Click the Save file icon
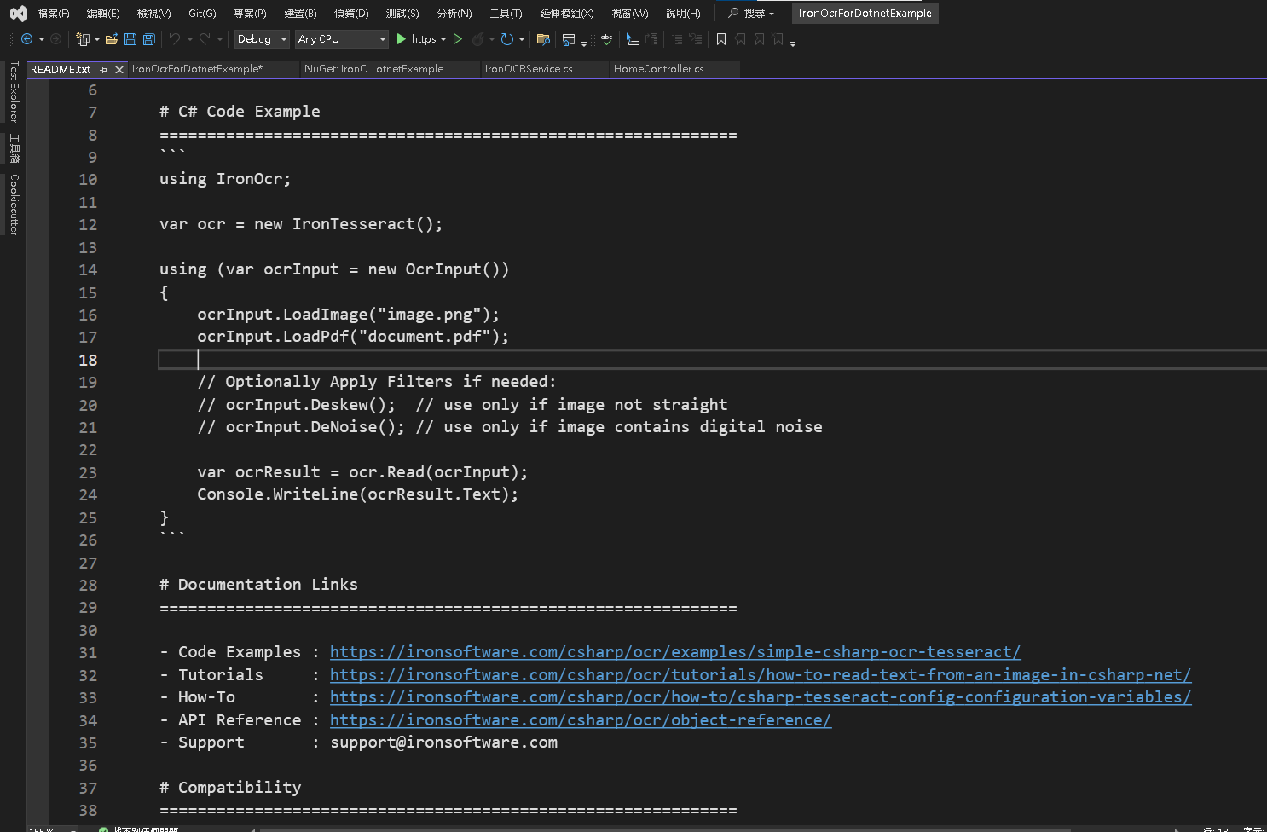This screenshot has height=832, width=1267. (130, 39)
